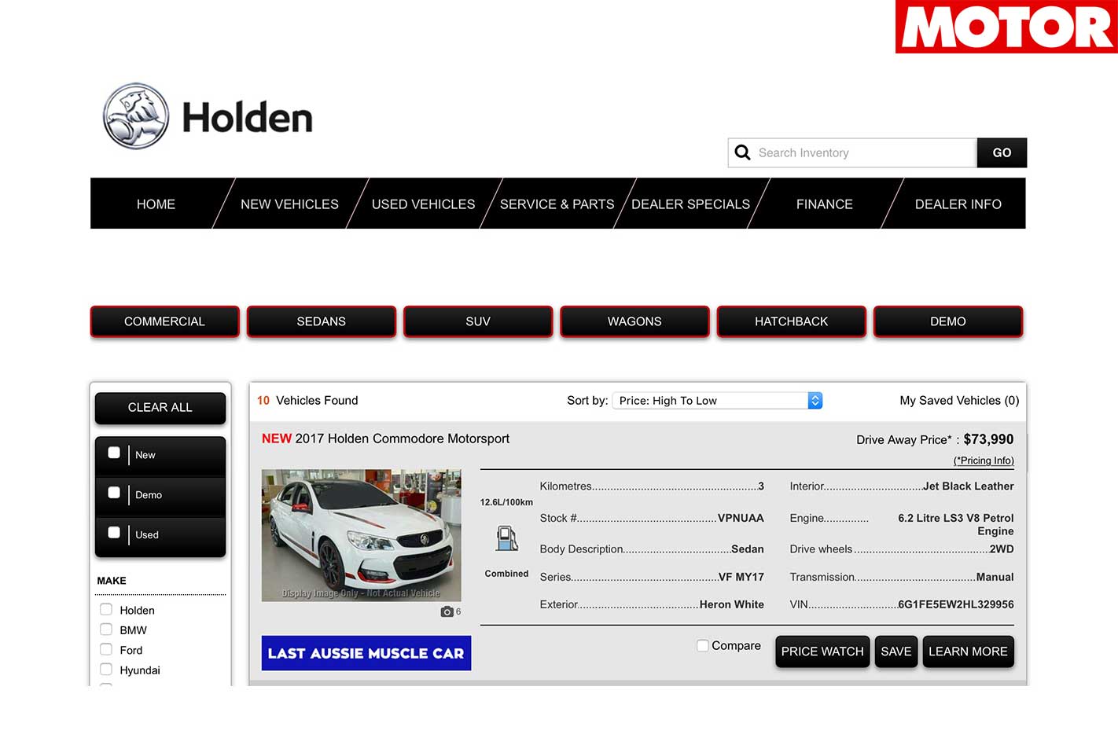The width and height of the screenshot is (1118, 745).
Task: Enable Compare for the Commodore Motorsport
Action: point(703,645)
